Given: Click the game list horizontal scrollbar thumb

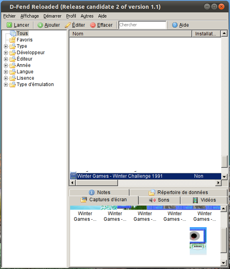Looking at the screenshot, I should pos(96,183).
